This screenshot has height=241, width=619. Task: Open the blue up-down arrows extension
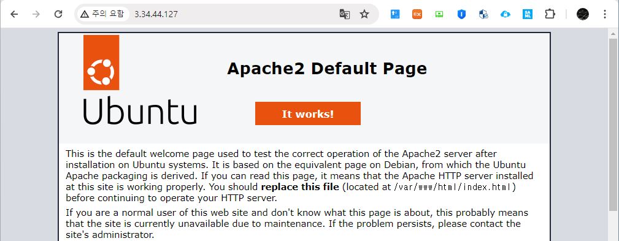394,14
